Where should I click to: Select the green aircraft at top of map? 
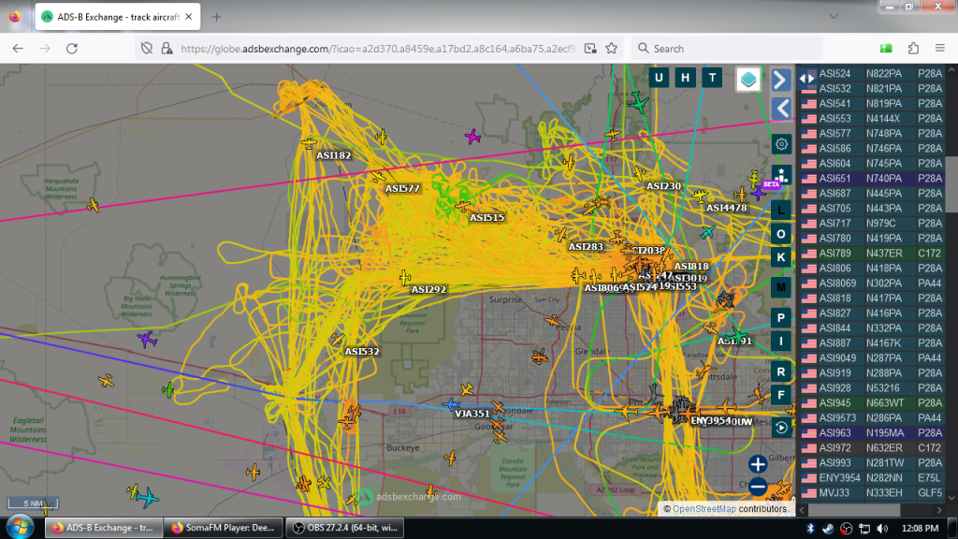(638, 102)
